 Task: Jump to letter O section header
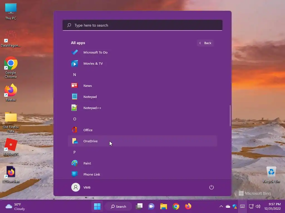coord(75,119)
